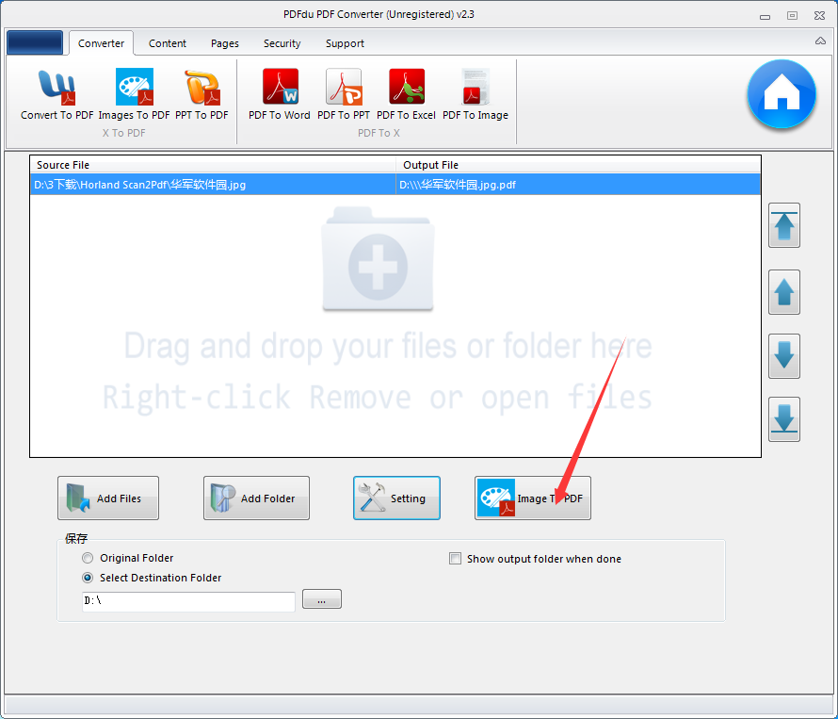Choose the Select Destination Folder option

(88, 578)
